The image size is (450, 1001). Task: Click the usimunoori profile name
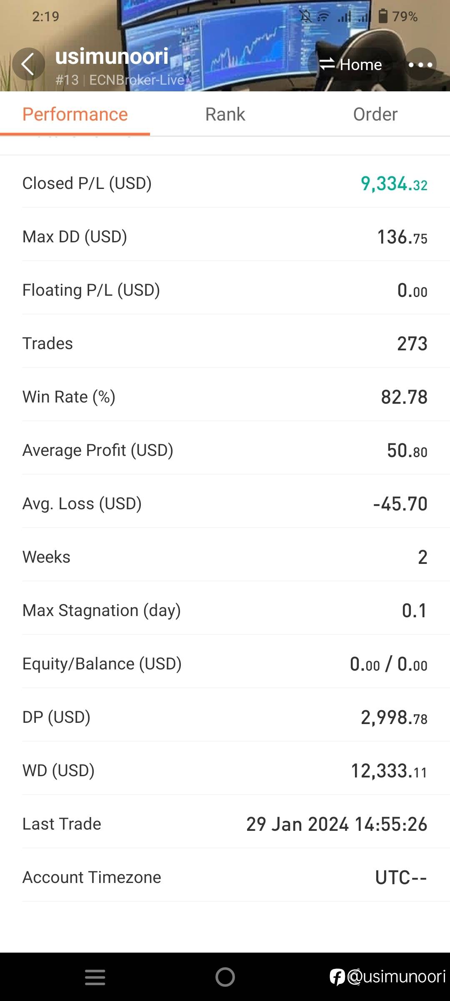[x=112, y=56]
